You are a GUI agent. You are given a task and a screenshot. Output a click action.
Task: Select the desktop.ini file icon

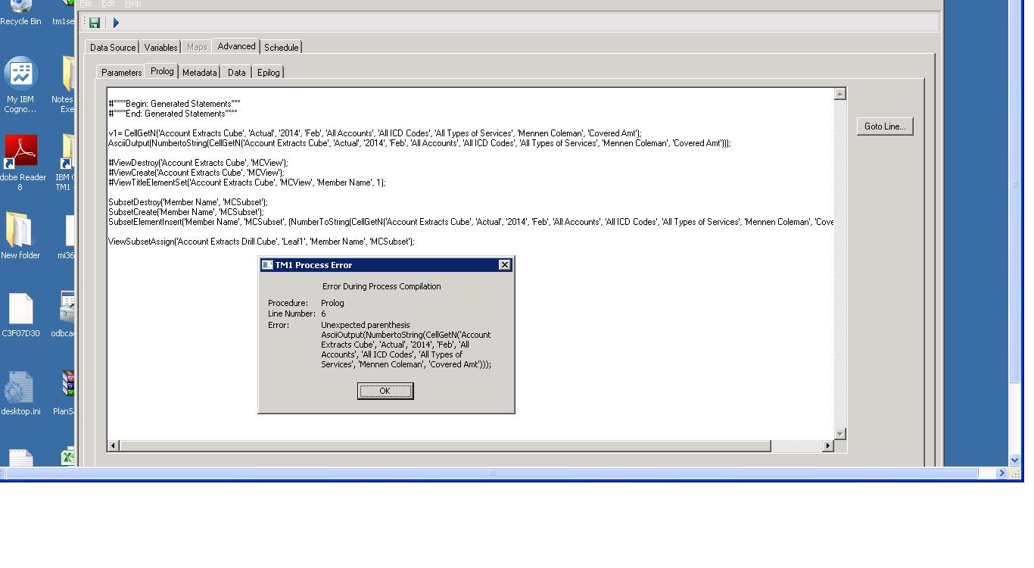(20, 389)
